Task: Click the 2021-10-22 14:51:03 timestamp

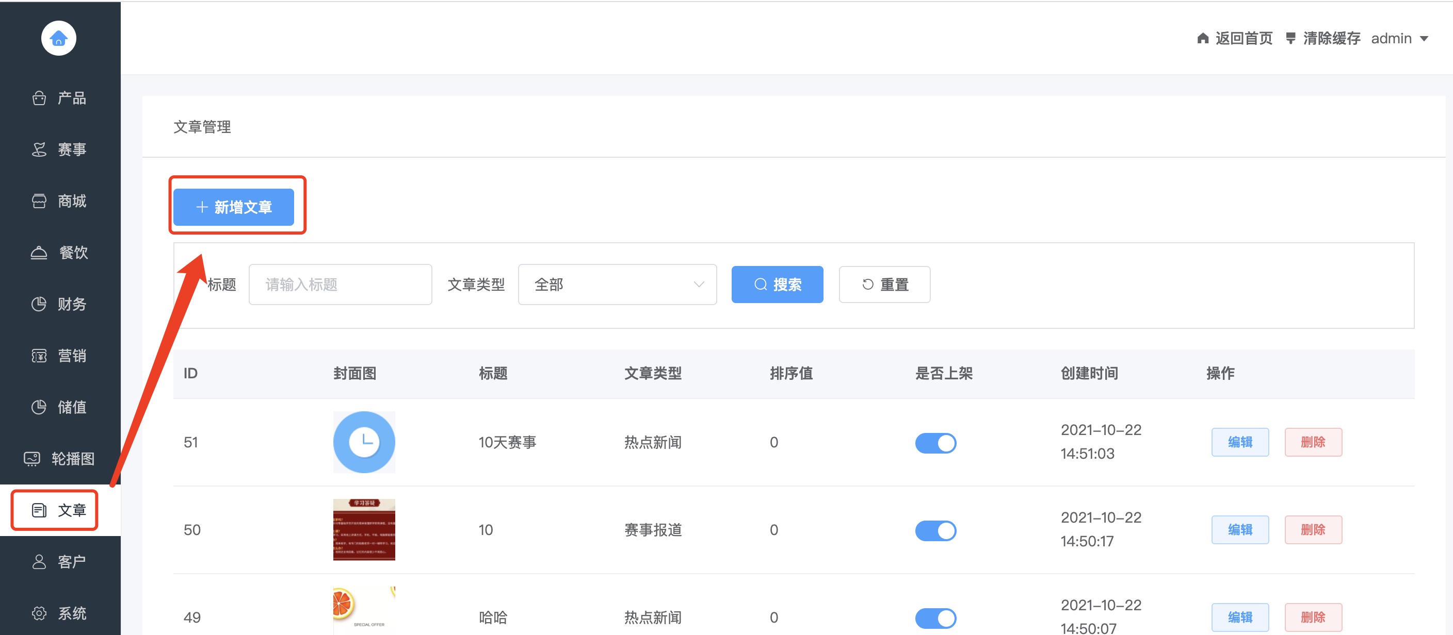Action: [1101, 442]
